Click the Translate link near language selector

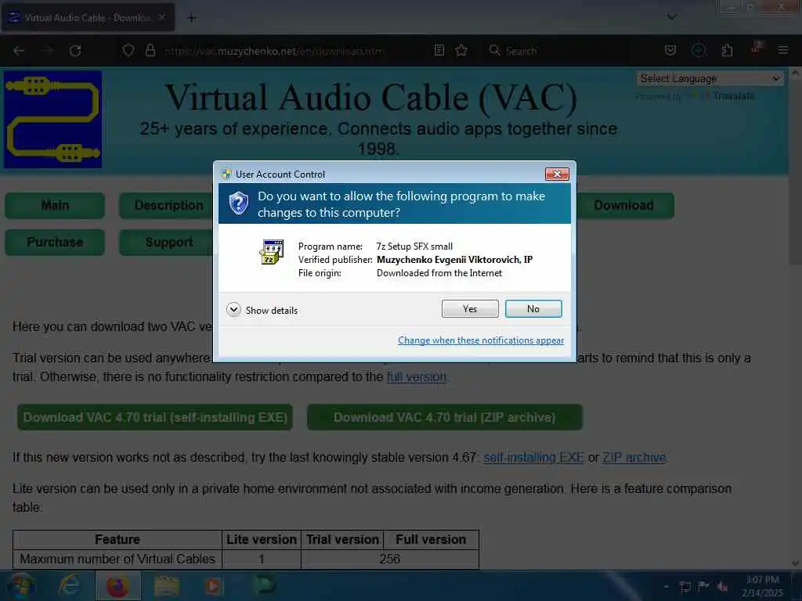(733, 96)
